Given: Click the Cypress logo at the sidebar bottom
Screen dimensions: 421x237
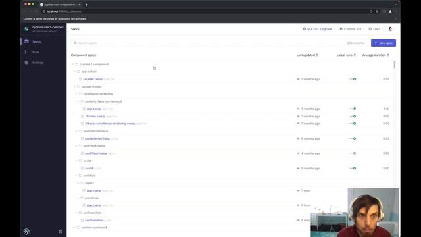Looking at the screenshot, I should pyautogui.click(x=26, y=232).
